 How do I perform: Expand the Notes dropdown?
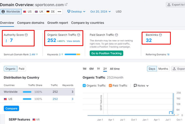(x=141, y=86)
